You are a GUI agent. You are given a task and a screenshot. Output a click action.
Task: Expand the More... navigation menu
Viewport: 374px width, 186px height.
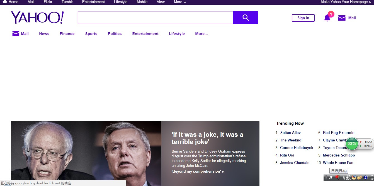[201, 34]
